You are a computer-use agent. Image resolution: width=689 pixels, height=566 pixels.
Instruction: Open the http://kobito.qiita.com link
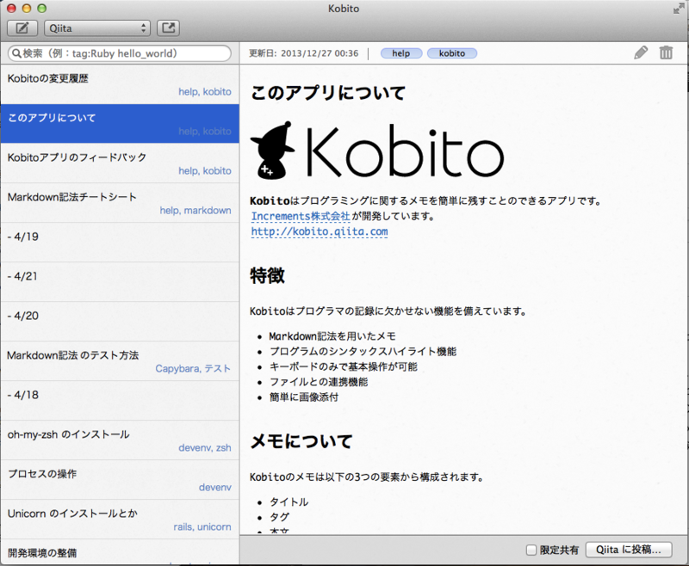pyautogui.click(x=320, y=231)
